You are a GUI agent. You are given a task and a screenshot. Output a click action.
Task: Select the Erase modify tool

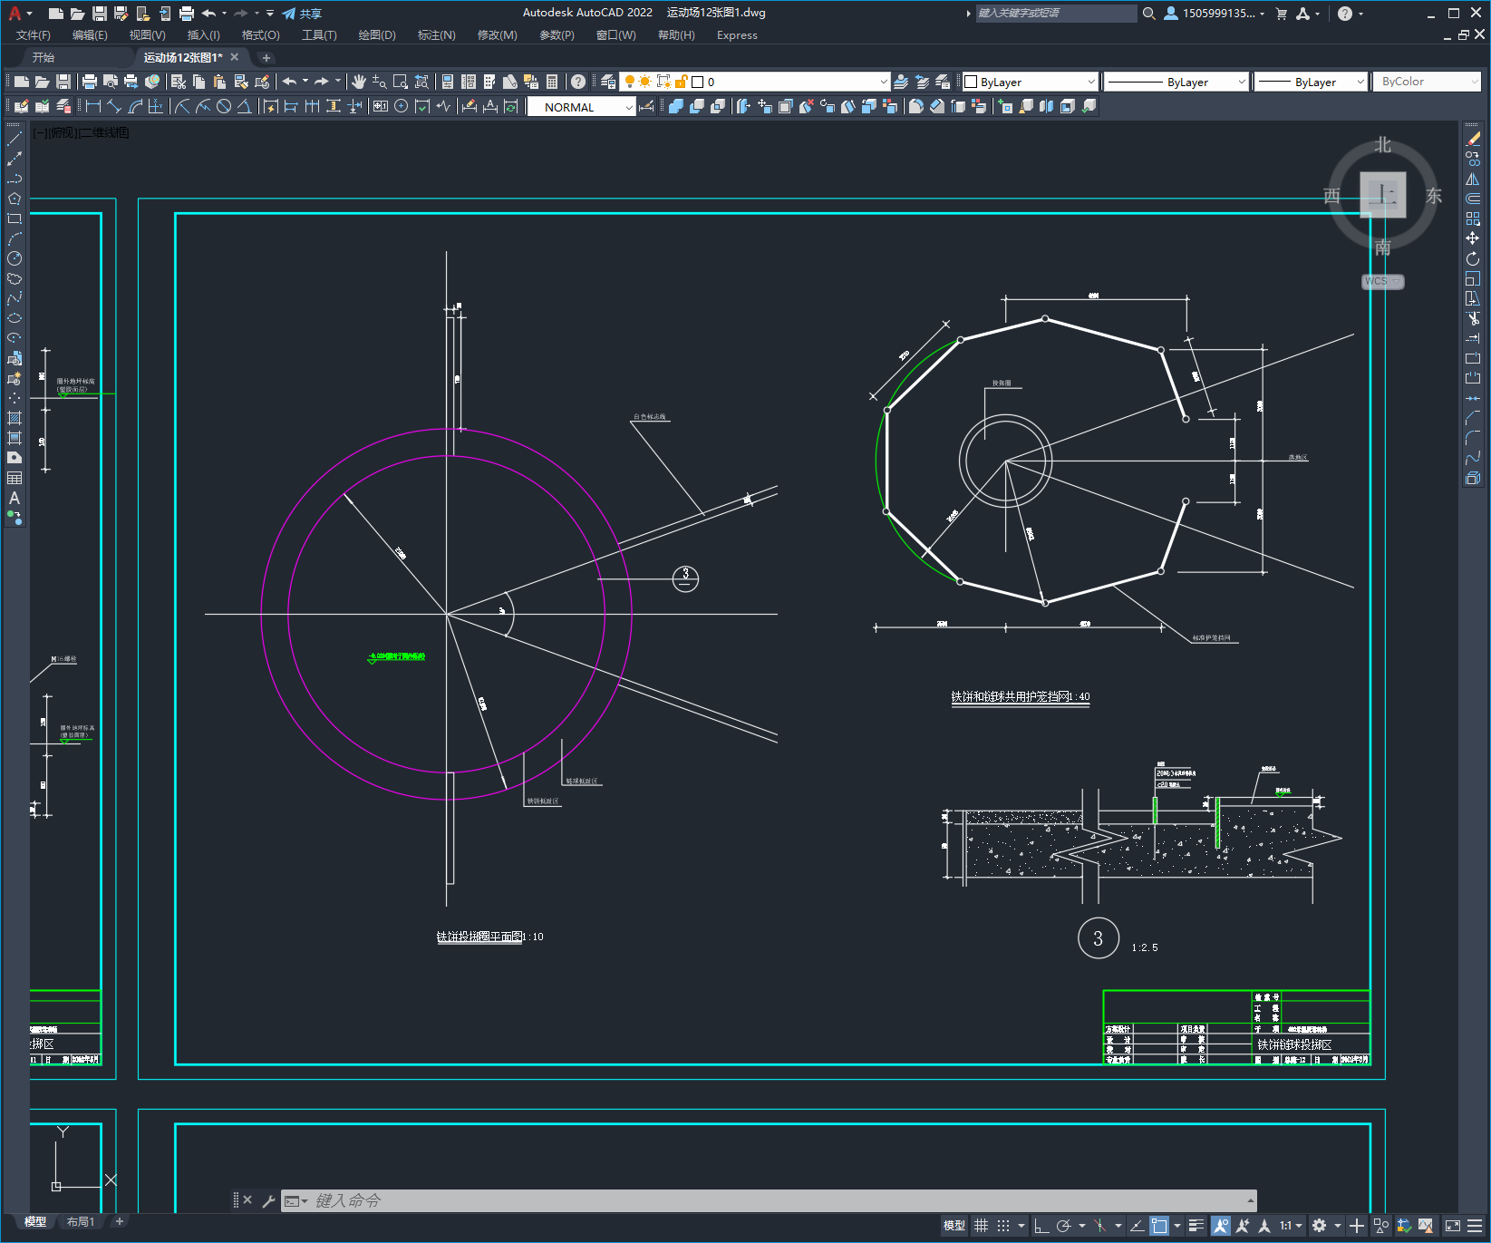click(1473, 139)
